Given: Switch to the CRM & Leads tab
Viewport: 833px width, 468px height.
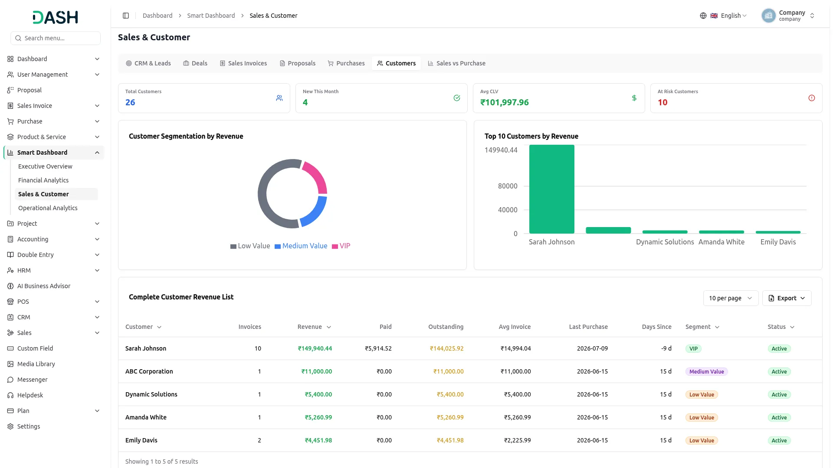Looking at the screenshot, I should pyautogui.click(x=148, y=63).
